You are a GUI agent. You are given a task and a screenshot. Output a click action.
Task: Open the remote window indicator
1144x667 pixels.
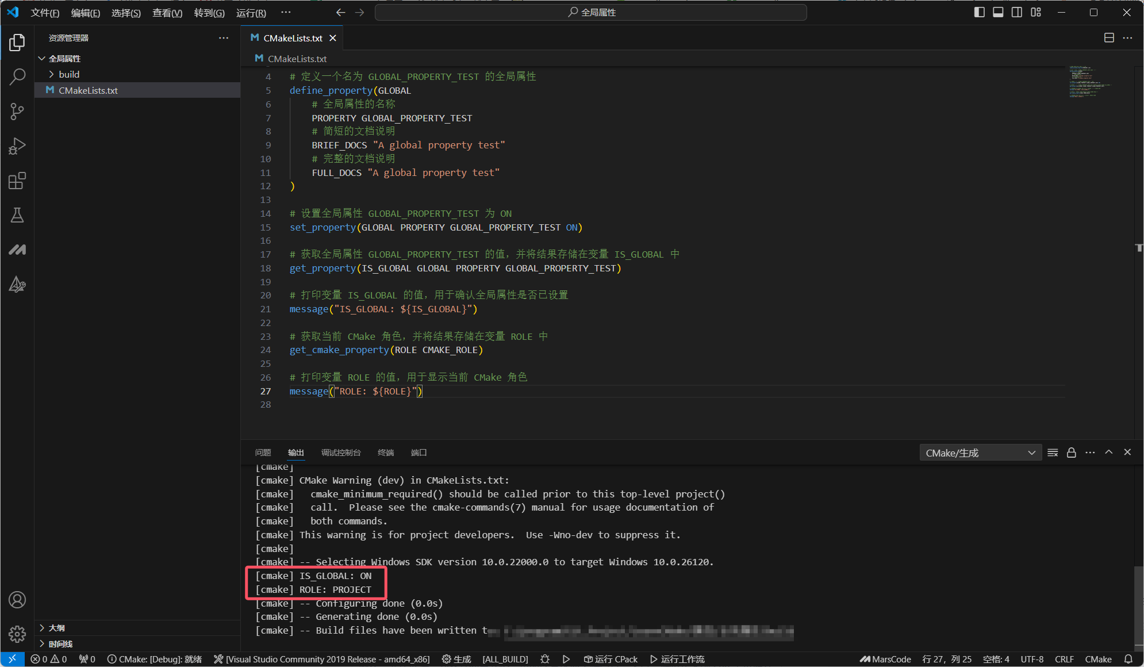tap(12, 659)
